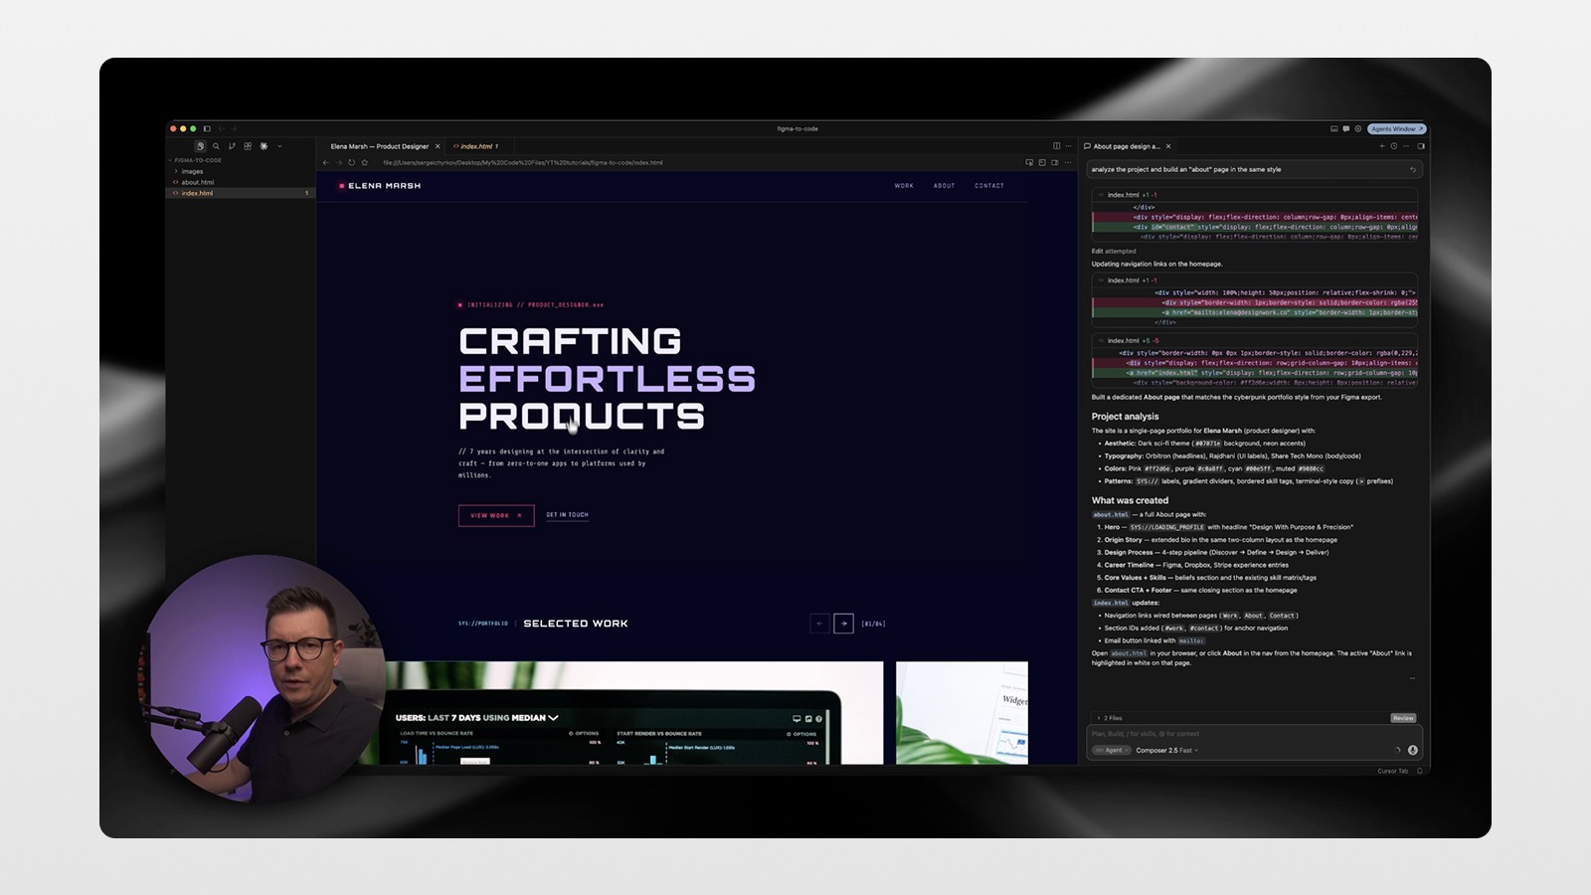The height and width of the screenshot is (895, 1591).
Task: Click message options ellipsis below response
Action: pyautogui.click(x=1412, y=678)
